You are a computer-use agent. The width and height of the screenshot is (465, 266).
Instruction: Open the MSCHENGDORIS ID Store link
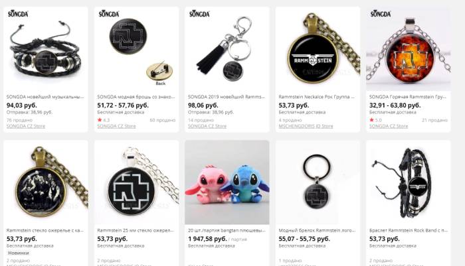coord(306,126)
